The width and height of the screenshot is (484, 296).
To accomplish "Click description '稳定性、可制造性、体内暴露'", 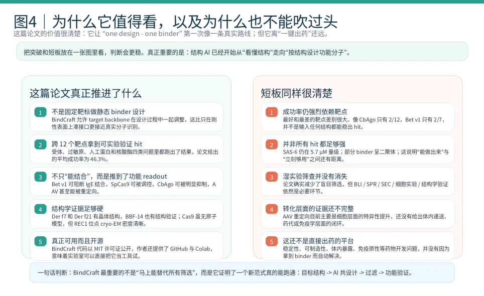I will [x=366, y=252].
